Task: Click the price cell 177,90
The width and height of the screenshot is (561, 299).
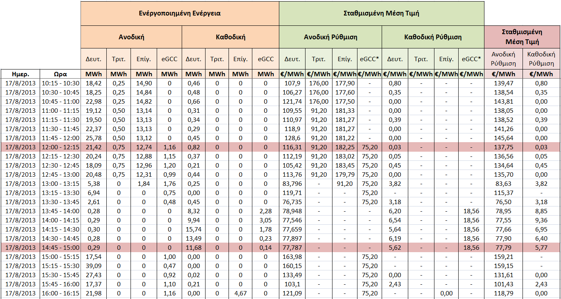Action: (345, 83)
